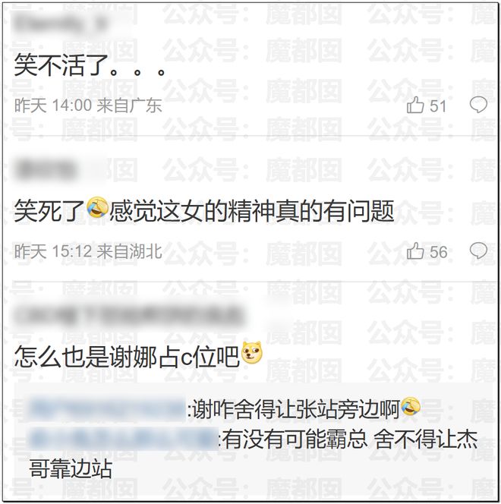Screen dimensions: 501x504
Task: Open the first commenter's blurred username
Action: tap(59, 23)
